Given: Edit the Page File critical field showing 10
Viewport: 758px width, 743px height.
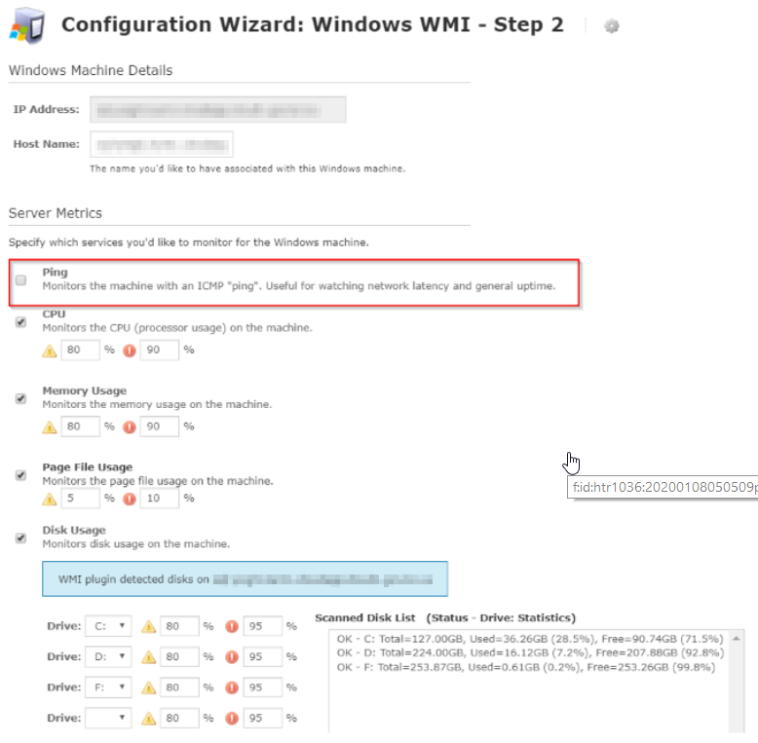Looking at the screenshot, I should click(x=160, y=498).
